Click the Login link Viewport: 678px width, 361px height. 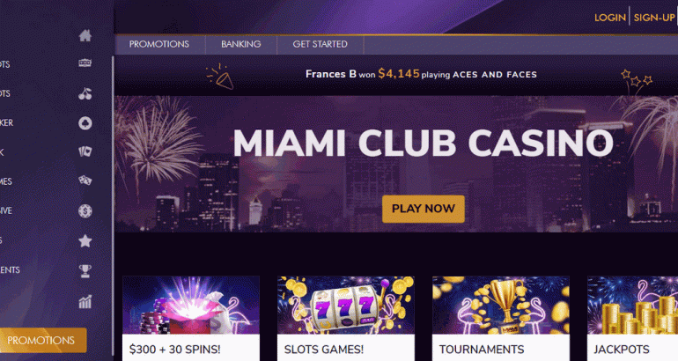[x=610, y=18]
